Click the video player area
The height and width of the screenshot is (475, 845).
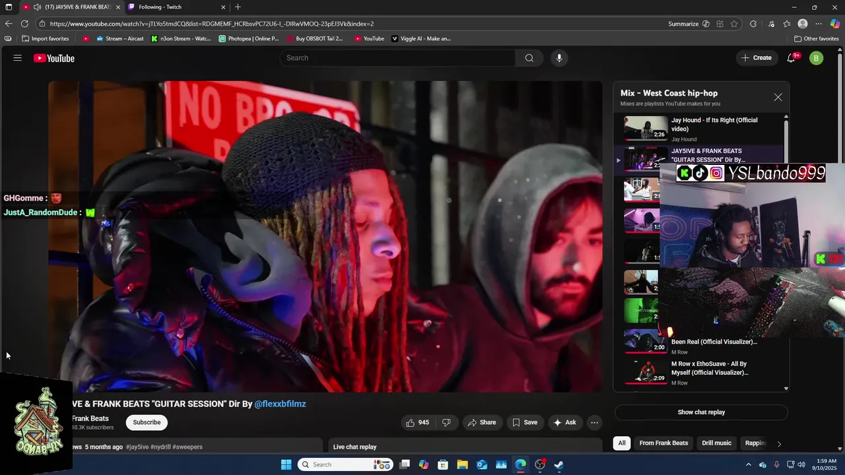[325, 237]
